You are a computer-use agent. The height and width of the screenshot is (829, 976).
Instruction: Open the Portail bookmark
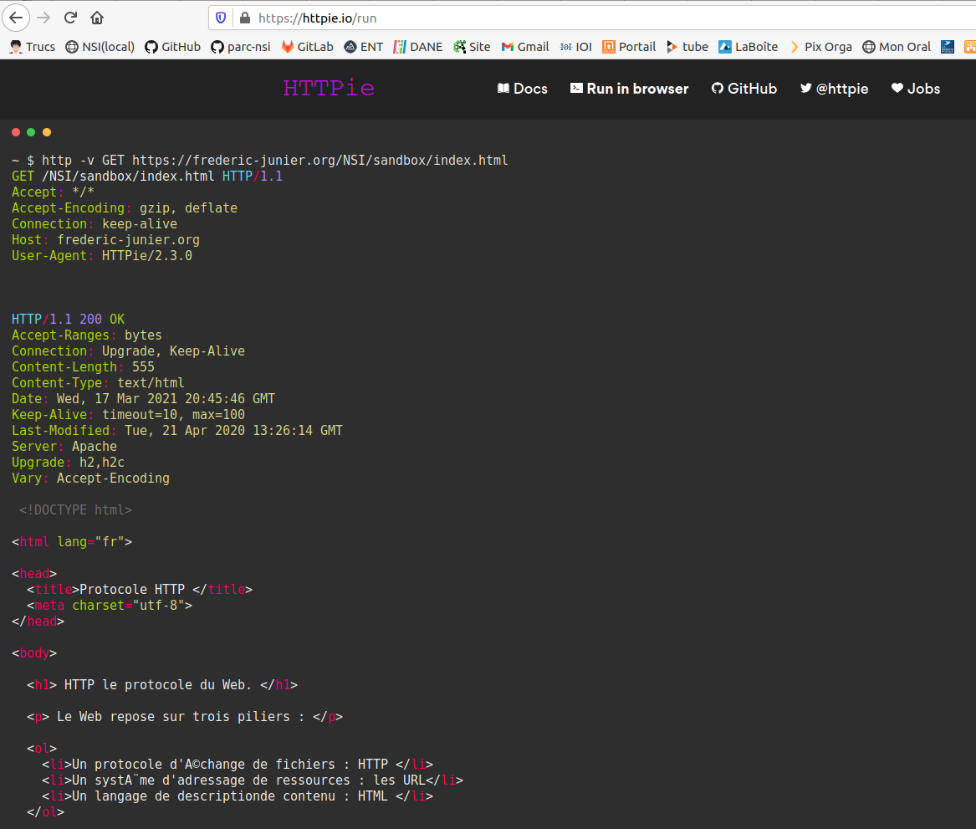[629, 47]
